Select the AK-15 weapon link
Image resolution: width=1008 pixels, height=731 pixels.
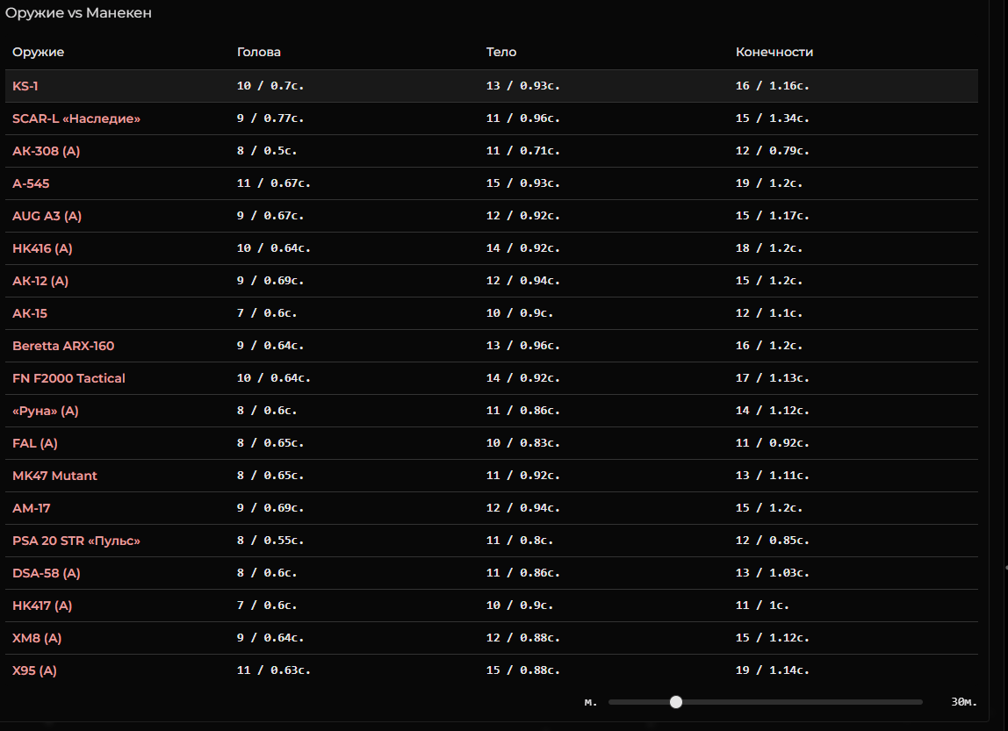[30, 313]
